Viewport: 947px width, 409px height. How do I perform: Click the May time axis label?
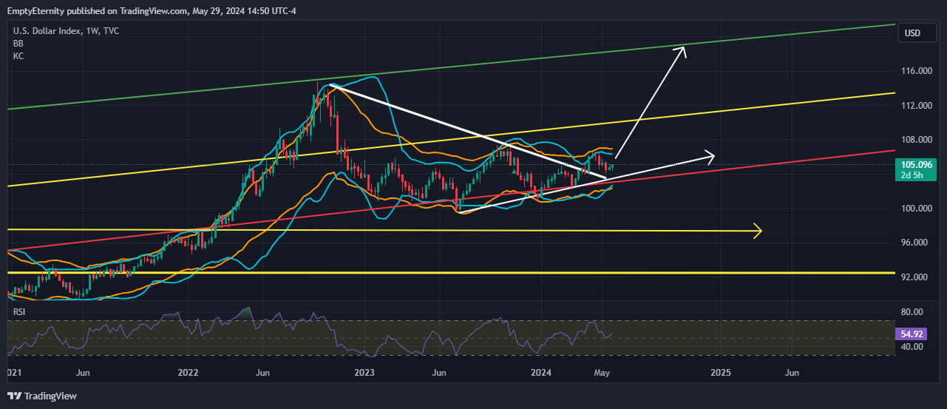click(x=603, y=373)
